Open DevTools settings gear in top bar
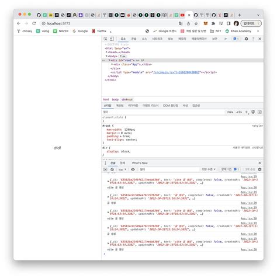The image size is (277, 278). pyautogui.click(x=246, y=39)
